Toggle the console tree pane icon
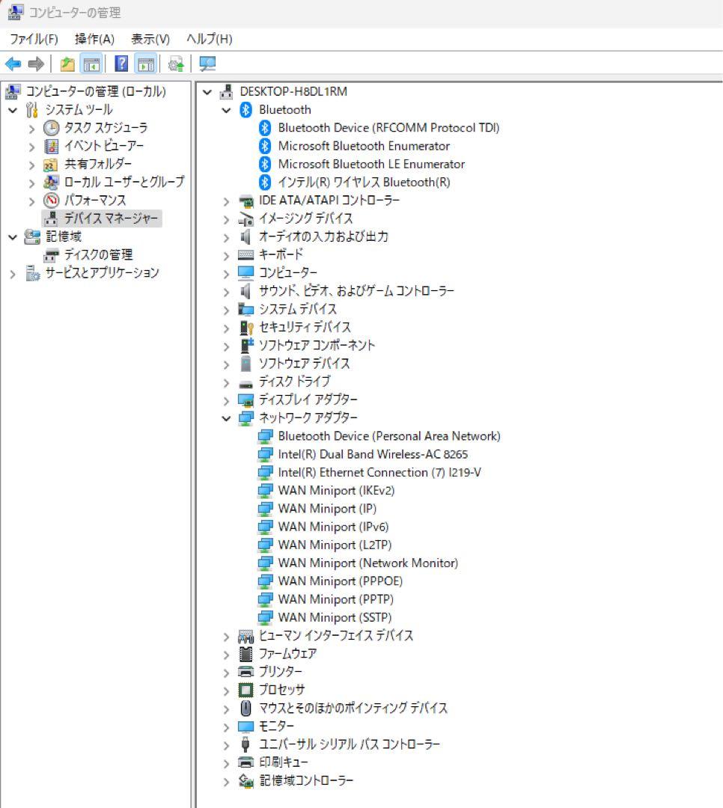 click(91, 64)
